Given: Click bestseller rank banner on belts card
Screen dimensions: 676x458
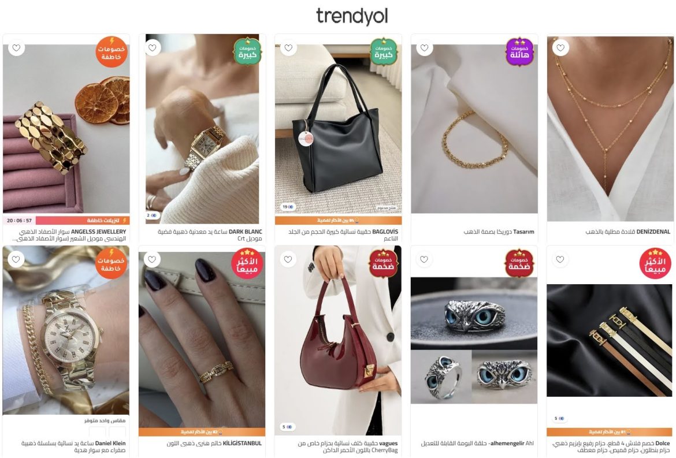Looking at the screenshot, I should pos(610,431).
